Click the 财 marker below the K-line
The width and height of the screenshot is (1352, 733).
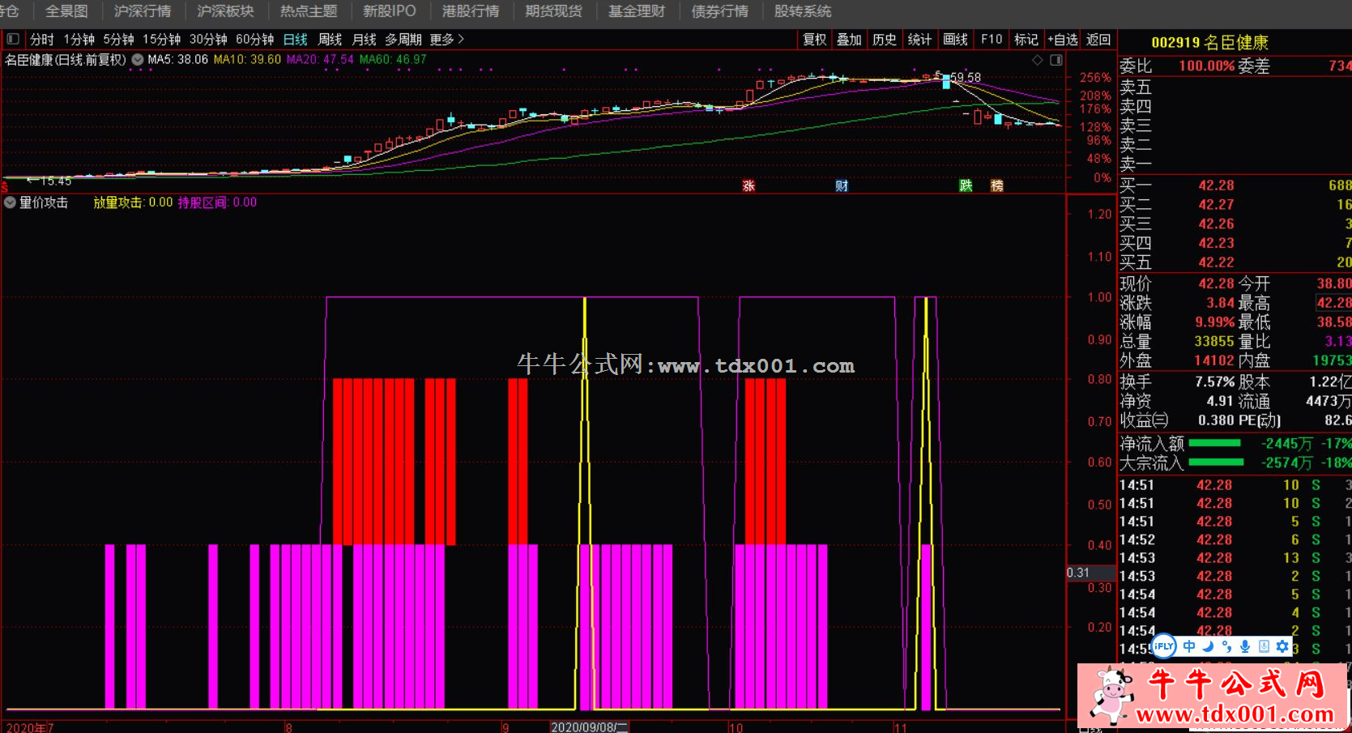point(842,185)
